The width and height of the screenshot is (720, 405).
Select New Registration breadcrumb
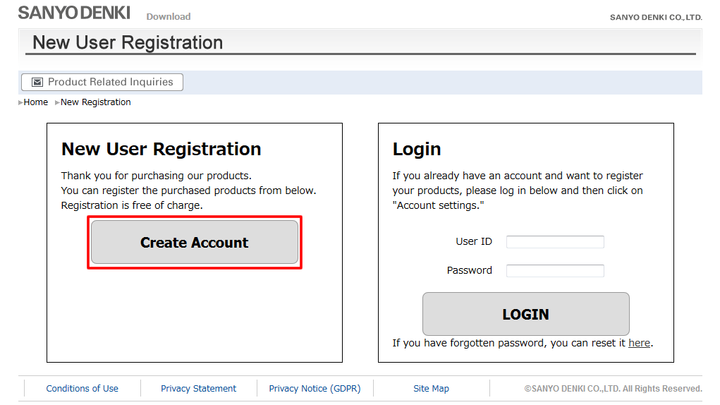pos(95,102)
